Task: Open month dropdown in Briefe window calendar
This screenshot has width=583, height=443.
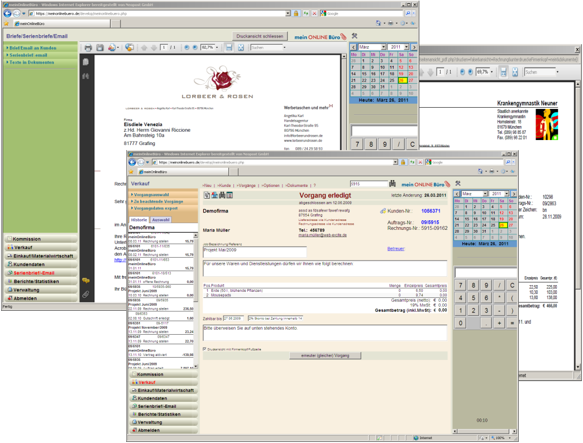Action: pyautogui.click(x=383, y=47)
